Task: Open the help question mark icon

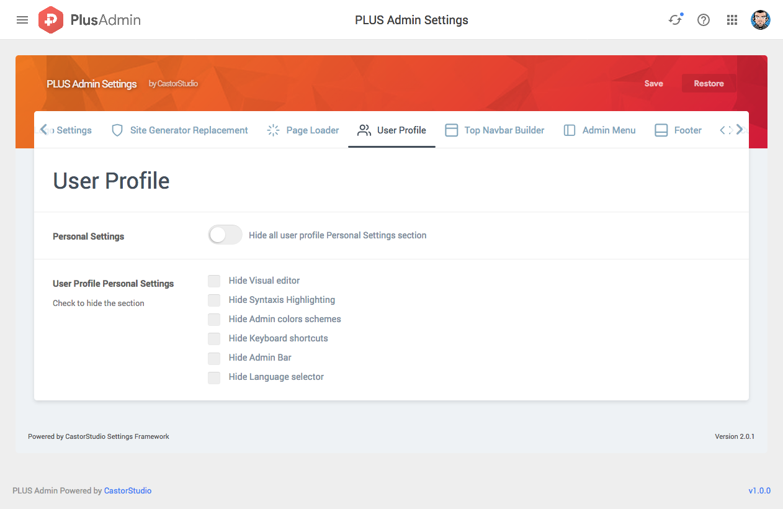Action: tap(703, 20)
